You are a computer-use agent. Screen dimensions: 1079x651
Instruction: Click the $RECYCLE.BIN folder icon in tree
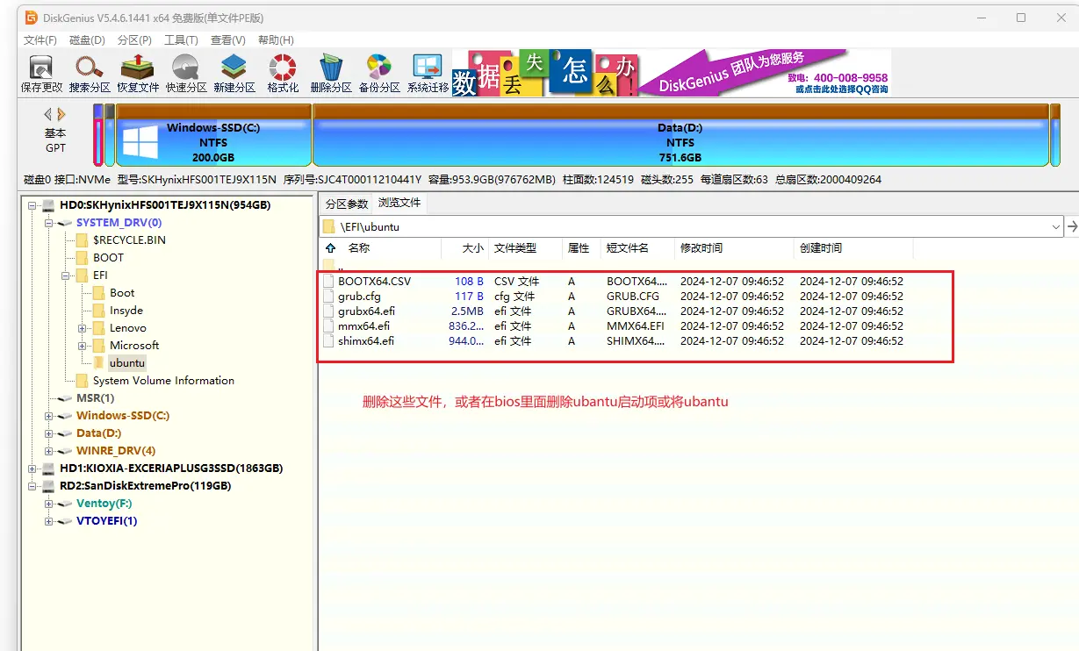click(x=82, y=240)
